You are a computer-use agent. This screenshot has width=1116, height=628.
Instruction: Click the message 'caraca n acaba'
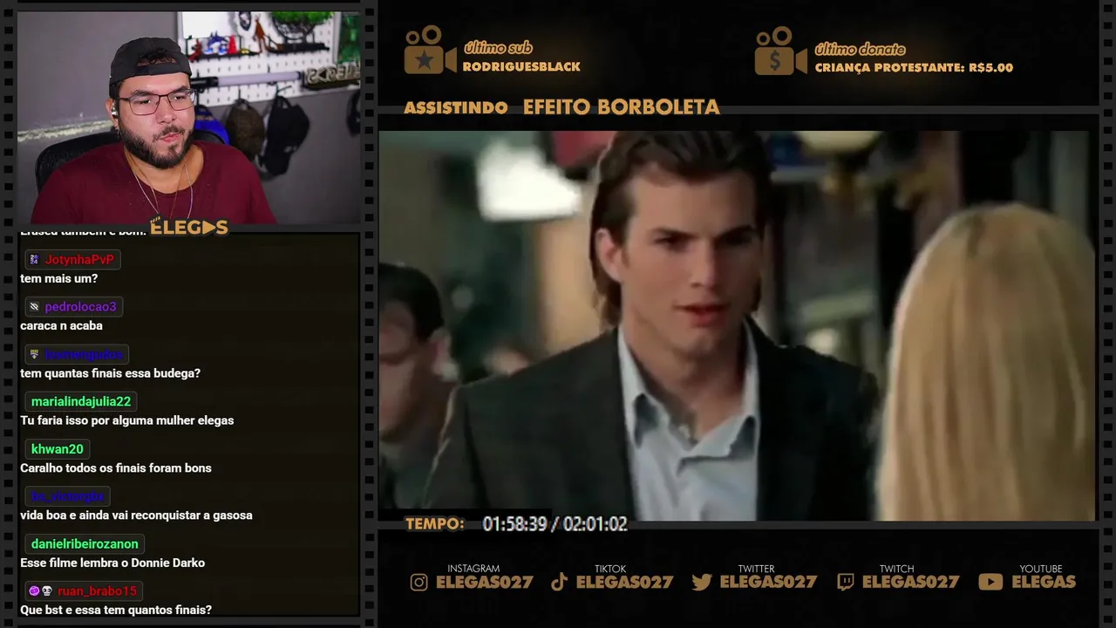tap(62, 326)
